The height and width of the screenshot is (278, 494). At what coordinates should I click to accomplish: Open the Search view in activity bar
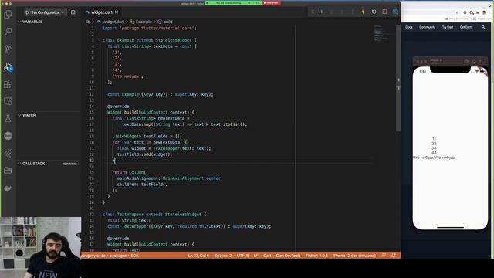tap(8, 31)
